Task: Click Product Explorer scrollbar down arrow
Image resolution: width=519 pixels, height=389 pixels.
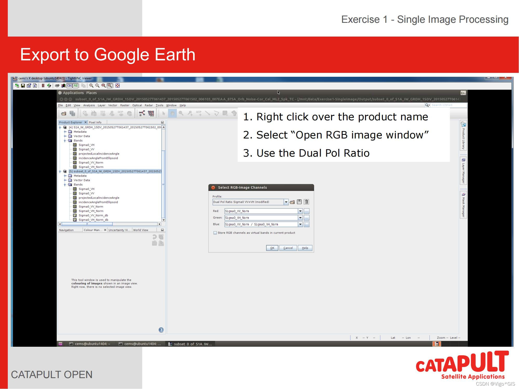Action: pos(163,220)
